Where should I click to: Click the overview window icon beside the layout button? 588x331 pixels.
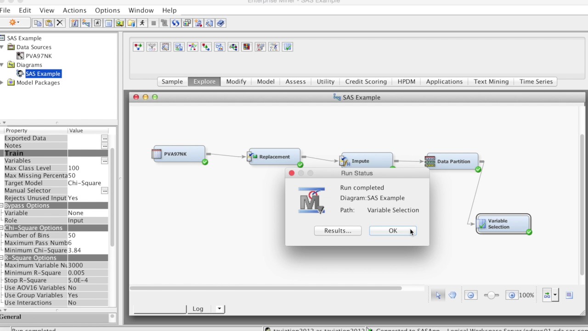click(569, 295)
